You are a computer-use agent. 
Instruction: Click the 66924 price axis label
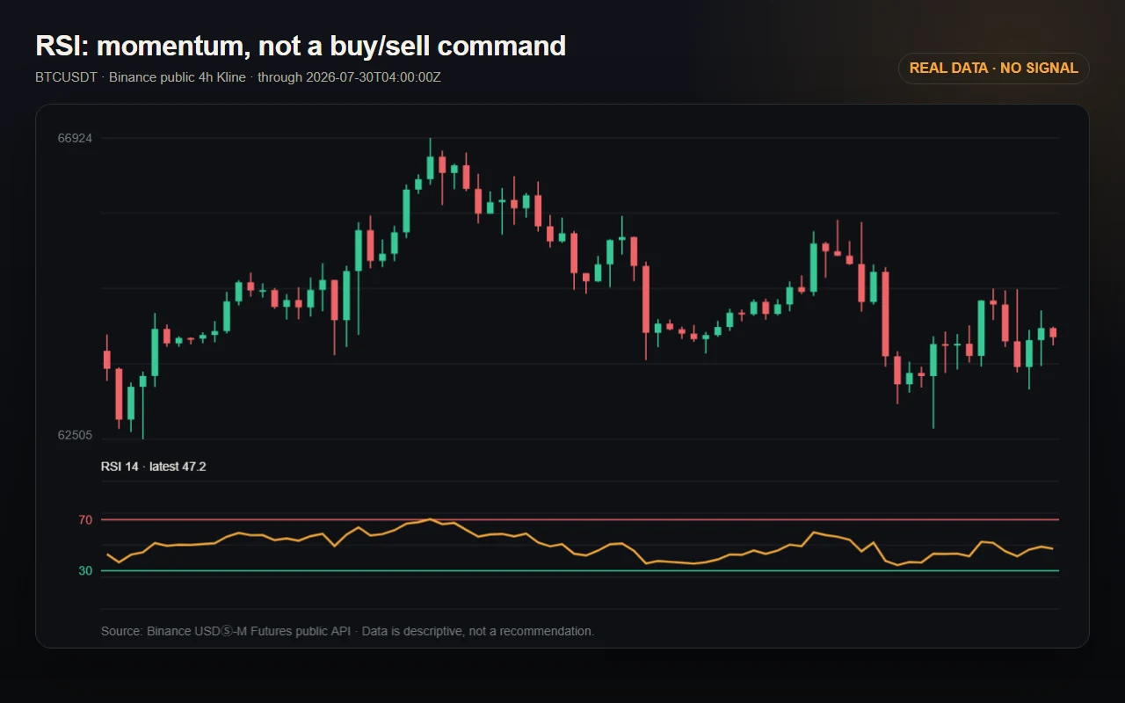tap(75, 138)
